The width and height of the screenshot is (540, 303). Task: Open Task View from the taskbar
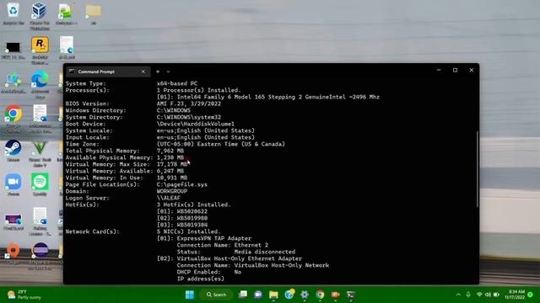[243, 295]
